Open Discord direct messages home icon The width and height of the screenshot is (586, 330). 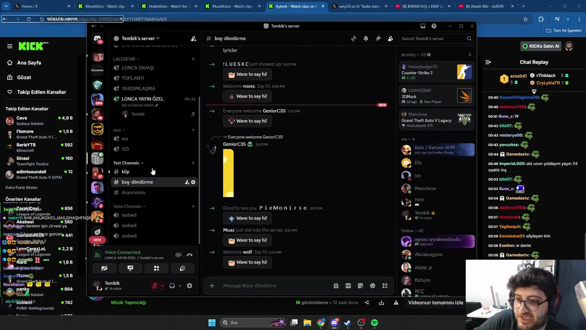(98, 39)
